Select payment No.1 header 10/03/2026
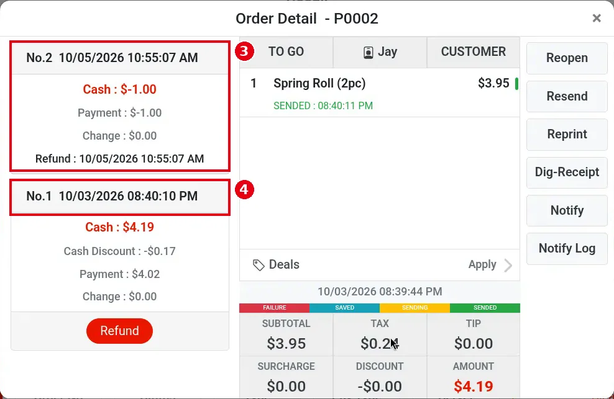 pos(120,196)
